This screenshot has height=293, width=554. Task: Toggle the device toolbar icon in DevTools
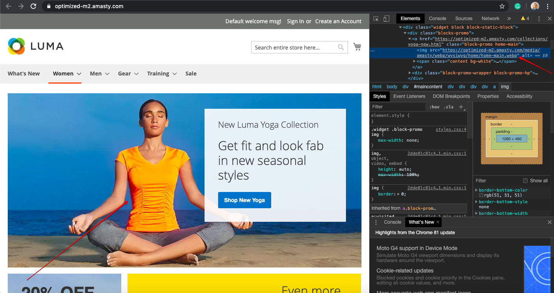pyautogui.click(x=386, y=19)
